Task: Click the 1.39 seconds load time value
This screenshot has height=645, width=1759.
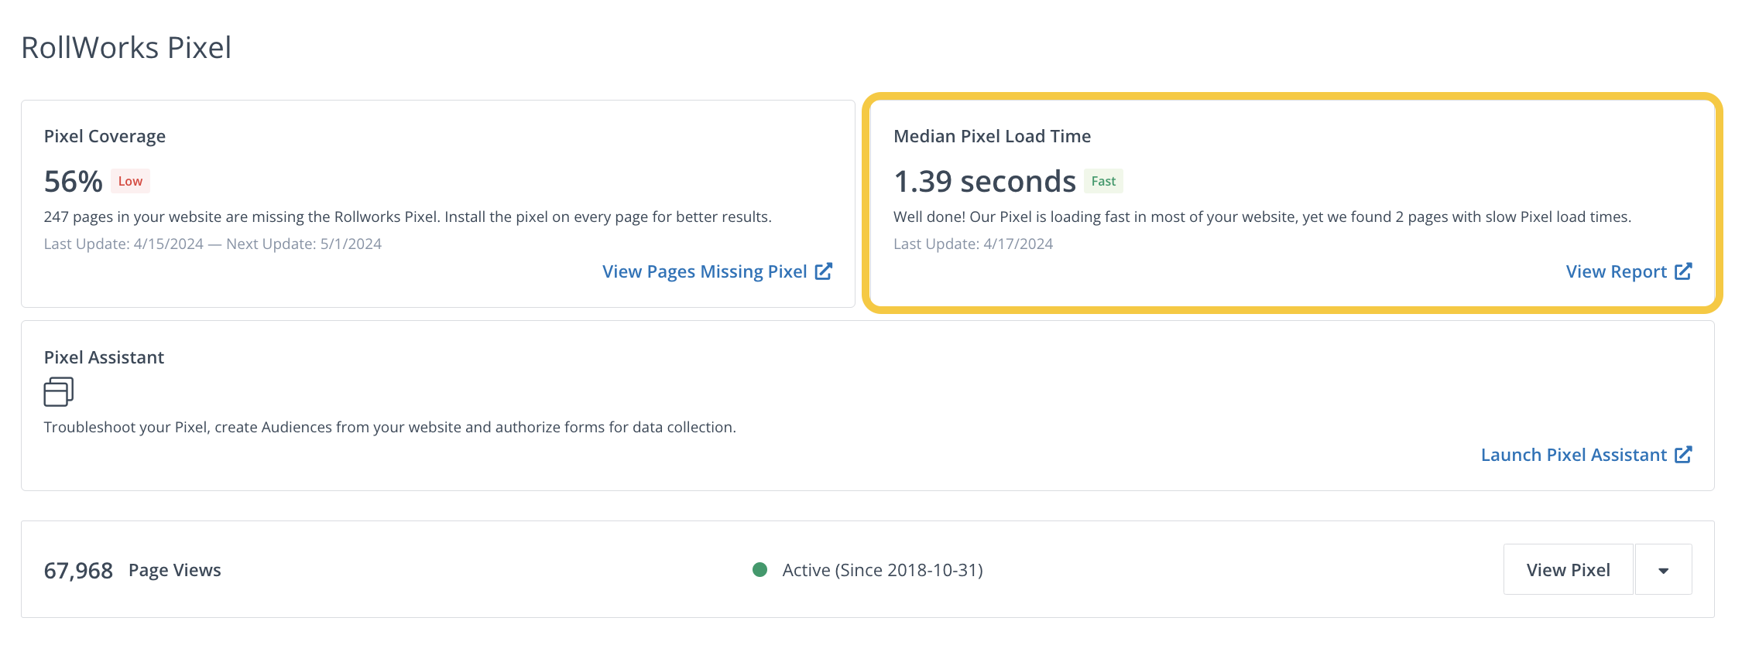Action: coord(984,182)
